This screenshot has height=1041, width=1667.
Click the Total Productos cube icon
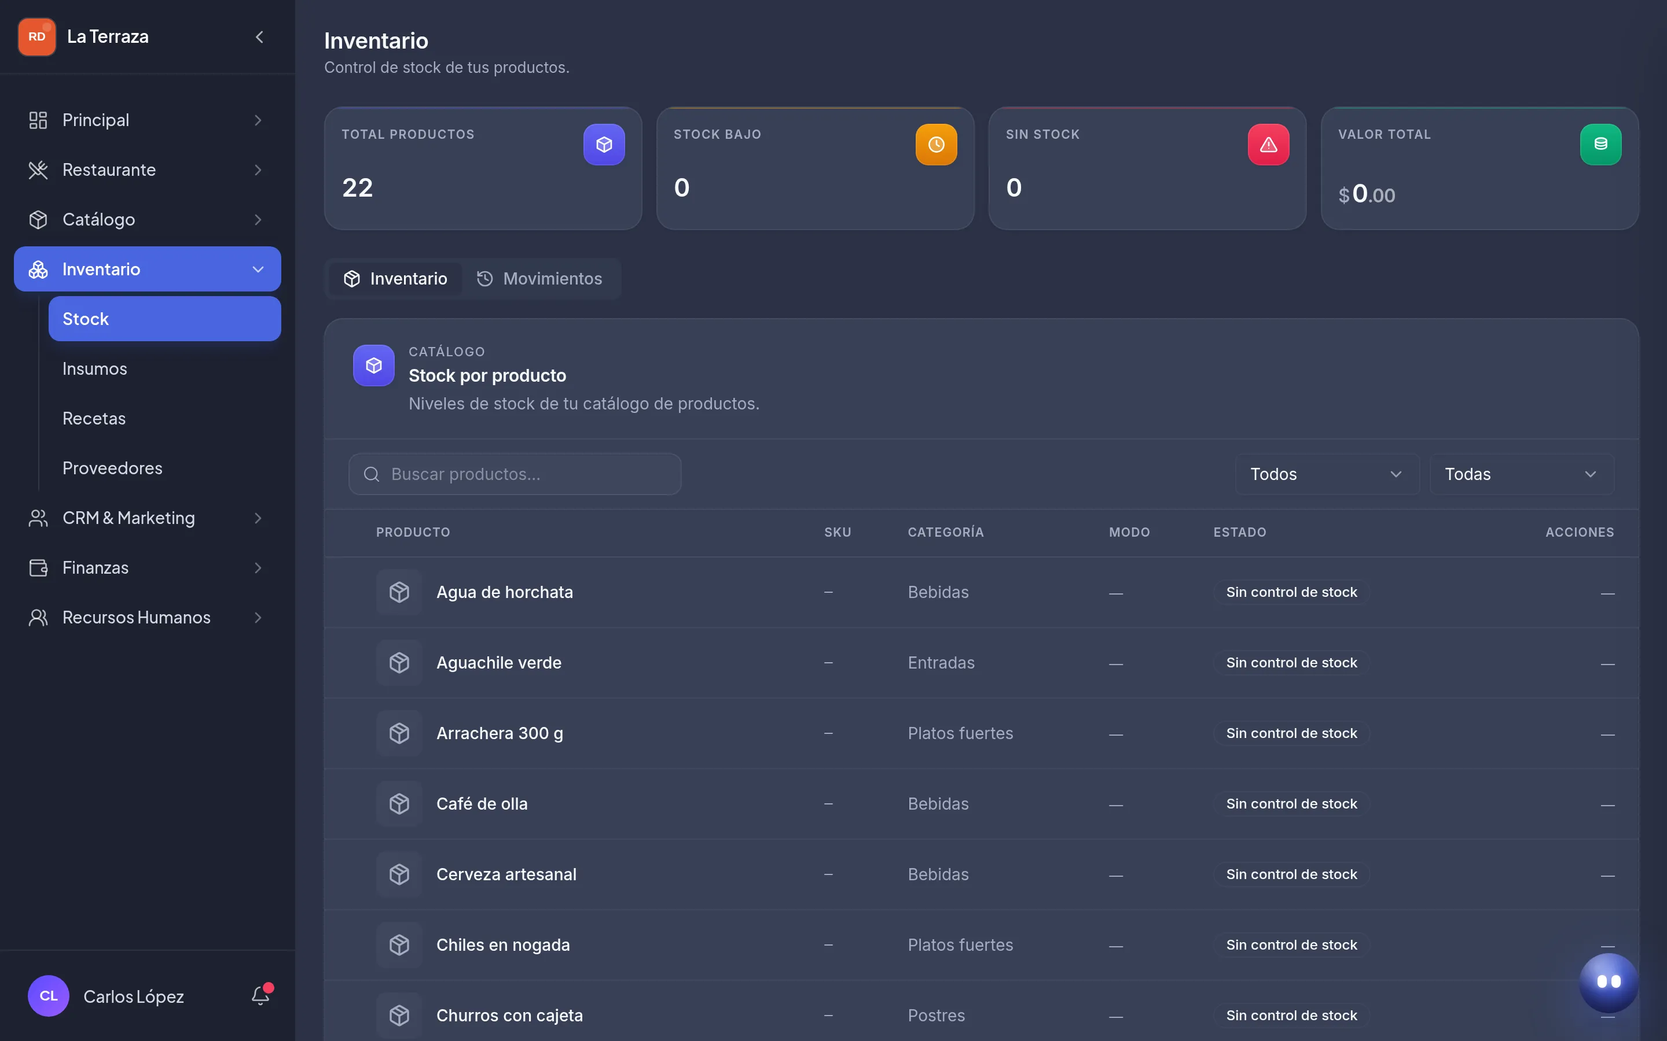[604, 145]
